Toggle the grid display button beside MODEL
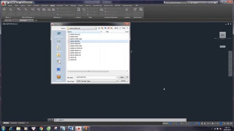 coord(170,123)
